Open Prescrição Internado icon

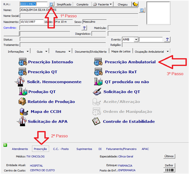(23, 62)
